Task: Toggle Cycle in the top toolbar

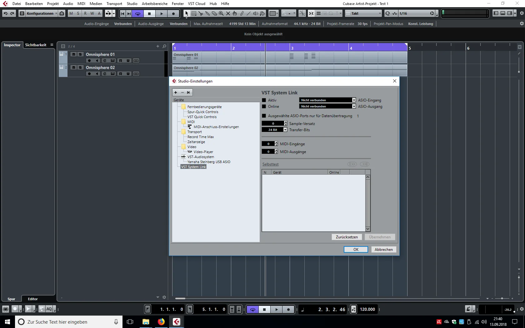Action: click(x=138, y=13)
